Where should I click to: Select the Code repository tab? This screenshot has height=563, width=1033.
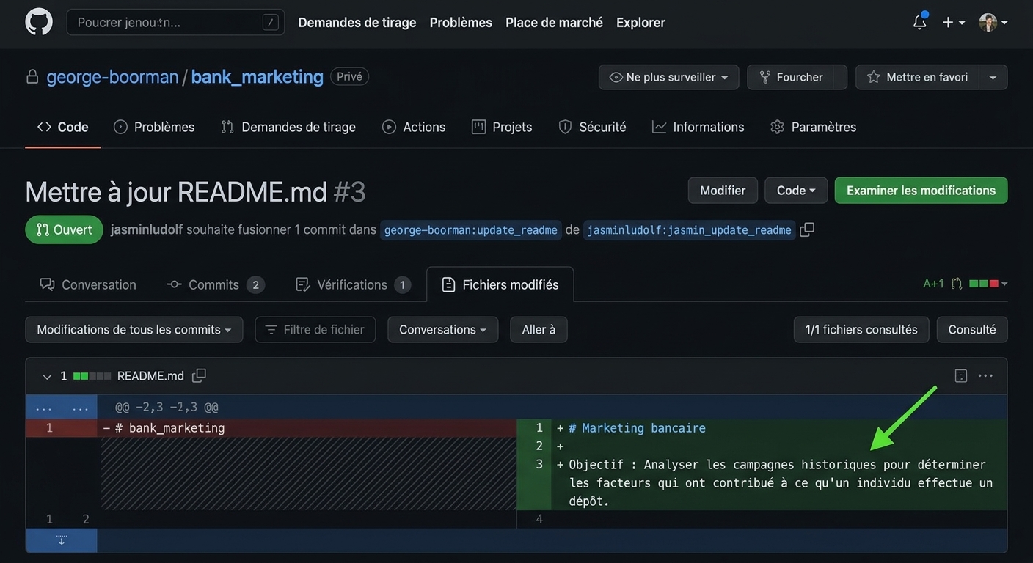click(x=63, y=127)
